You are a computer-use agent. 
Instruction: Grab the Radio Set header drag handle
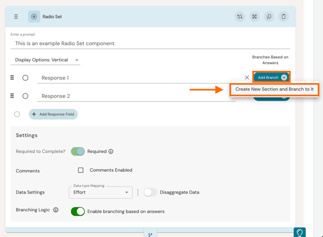coord(16,17)
